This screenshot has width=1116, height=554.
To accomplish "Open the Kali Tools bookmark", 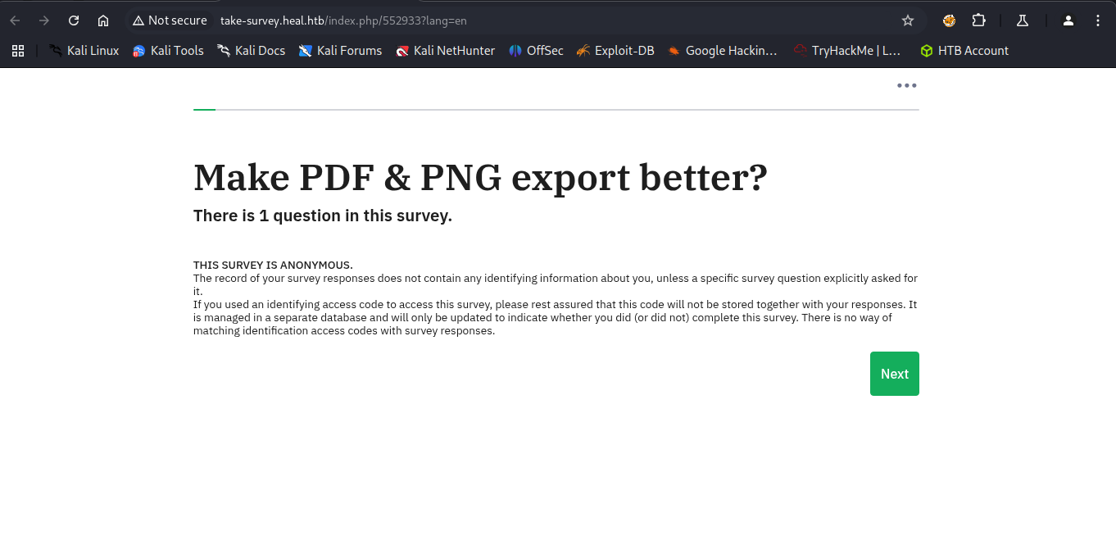I will click(168, 51).
